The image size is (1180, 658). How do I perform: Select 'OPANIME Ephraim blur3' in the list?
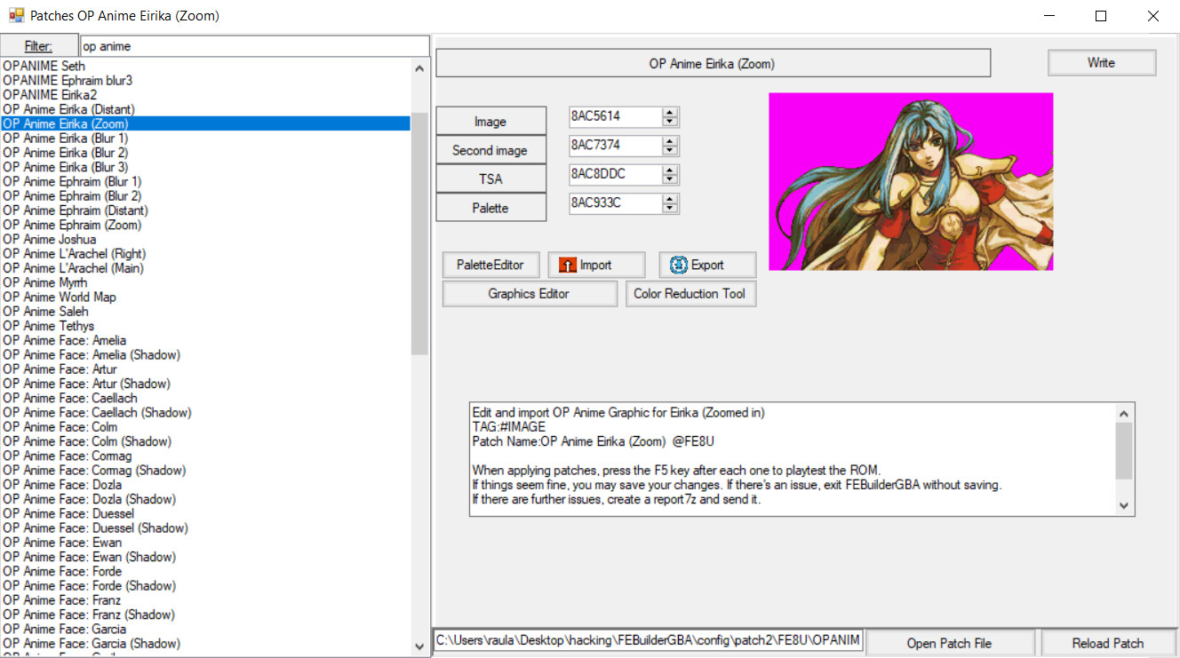point(206,80)
